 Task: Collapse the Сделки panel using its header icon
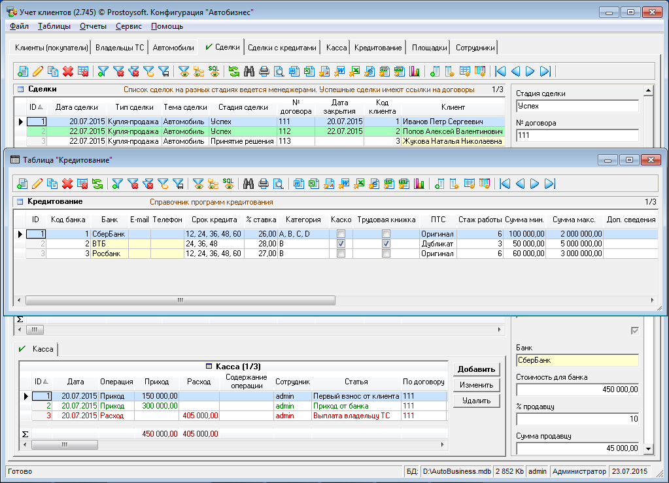tap(20, 89)
